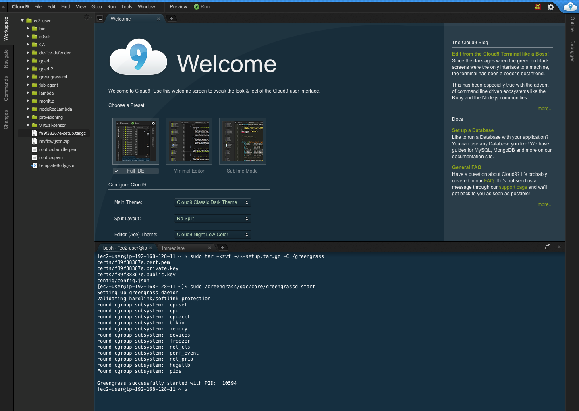Open the Navigate side panel

[x=6, y=59]
